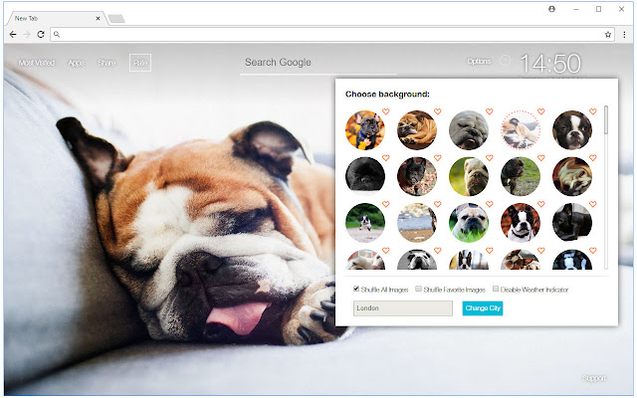Open the Most Visited menu
The height and width of the screenshot is (398, 637).
[37, 63]
